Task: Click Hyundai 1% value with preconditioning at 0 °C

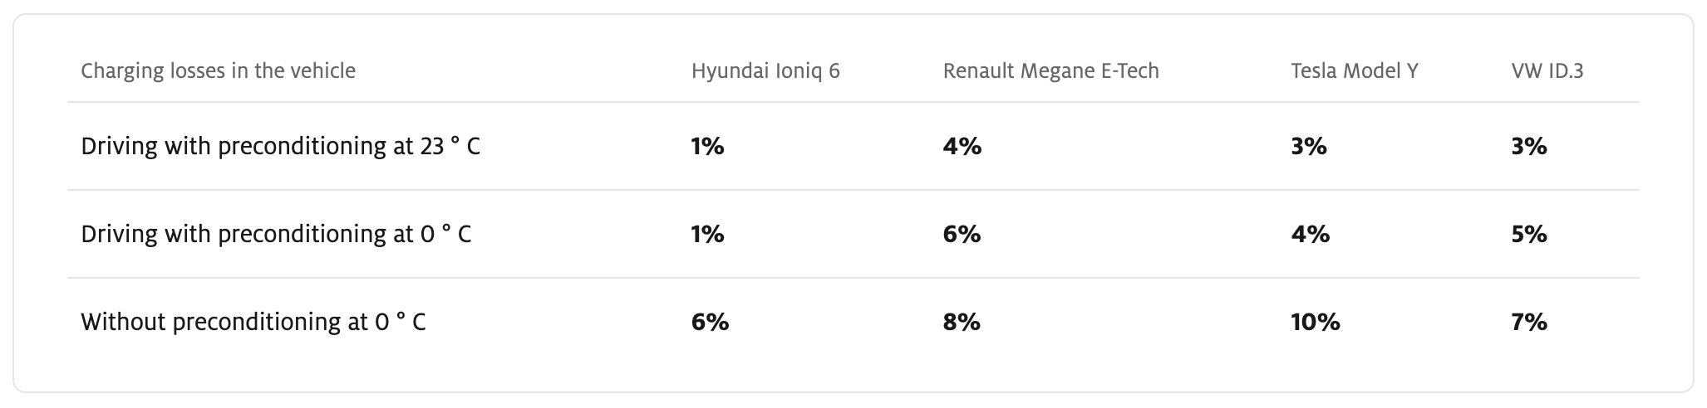Action: coord(707,235)
